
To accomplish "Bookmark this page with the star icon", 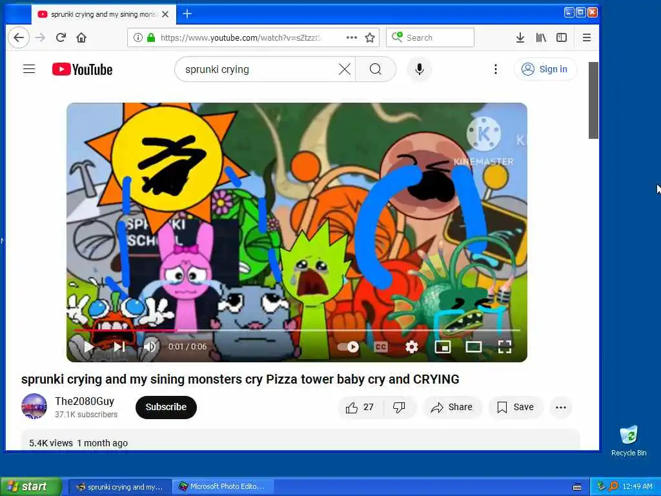I will tap(370, 37).
